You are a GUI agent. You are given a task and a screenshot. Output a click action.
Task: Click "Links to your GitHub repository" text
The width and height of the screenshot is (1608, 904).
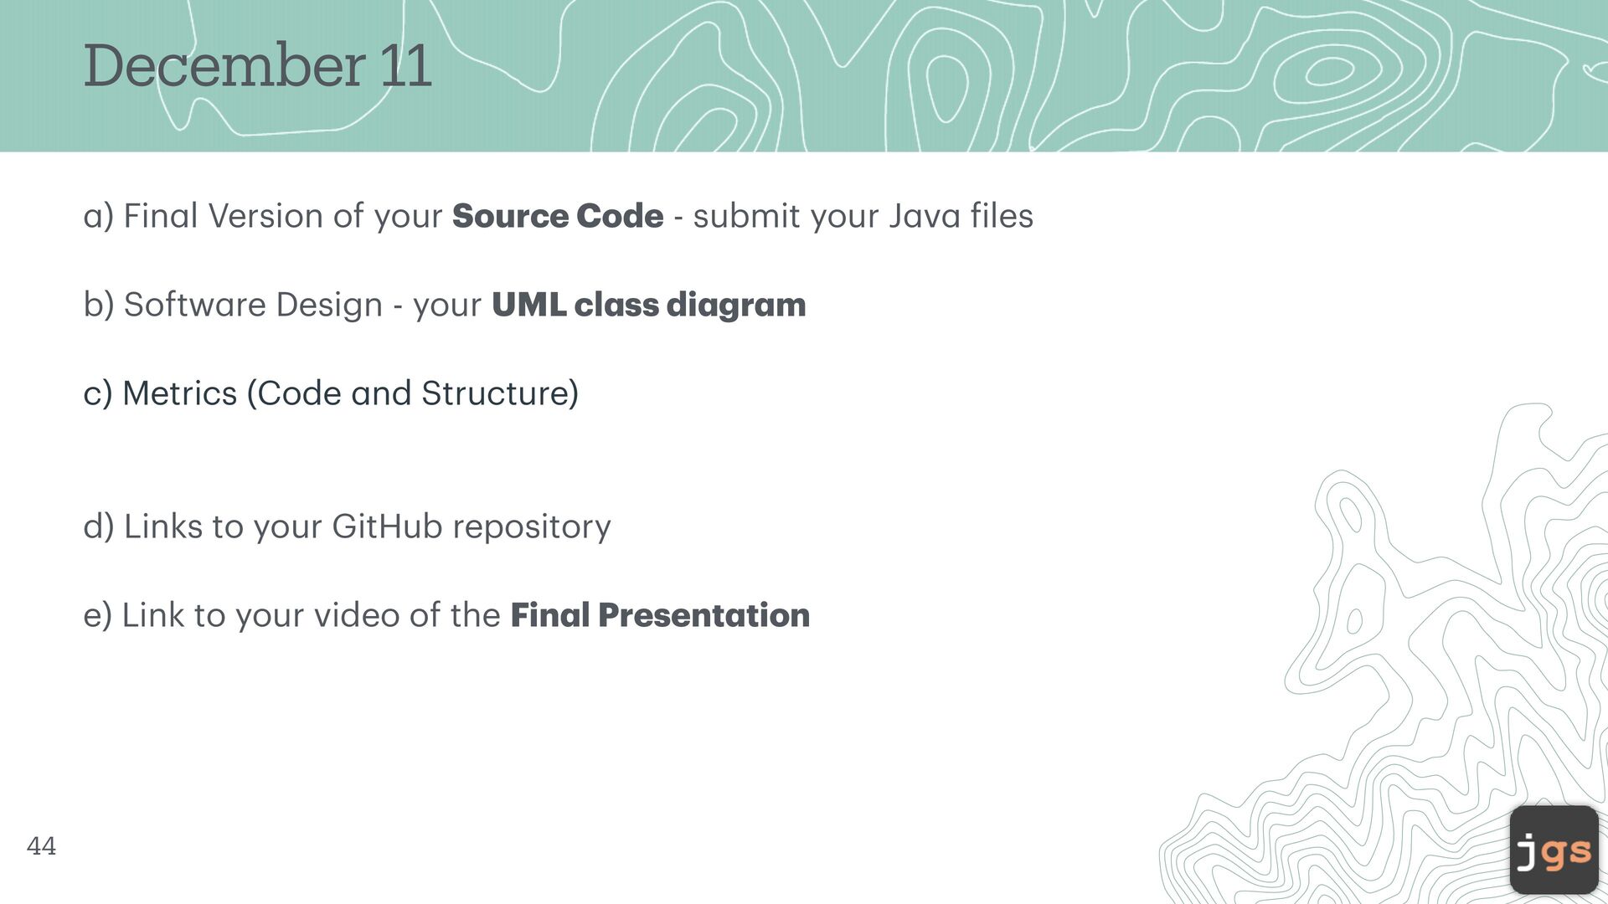(x=367, y=526)
